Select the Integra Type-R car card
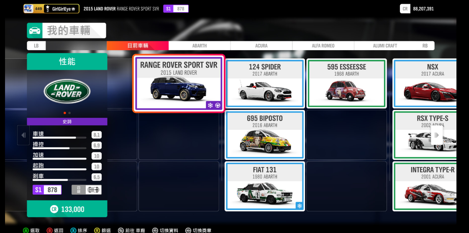469x233 pixels. coord(424,187)
